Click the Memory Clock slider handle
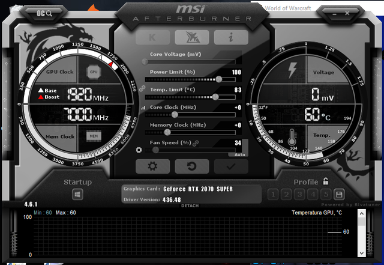384x265 pixels. pyautogui.click(x=175, y=132)
